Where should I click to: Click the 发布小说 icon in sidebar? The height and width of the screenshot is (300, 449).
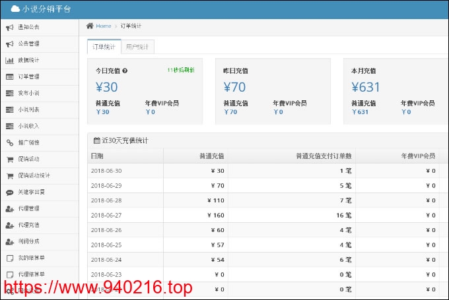10,93
